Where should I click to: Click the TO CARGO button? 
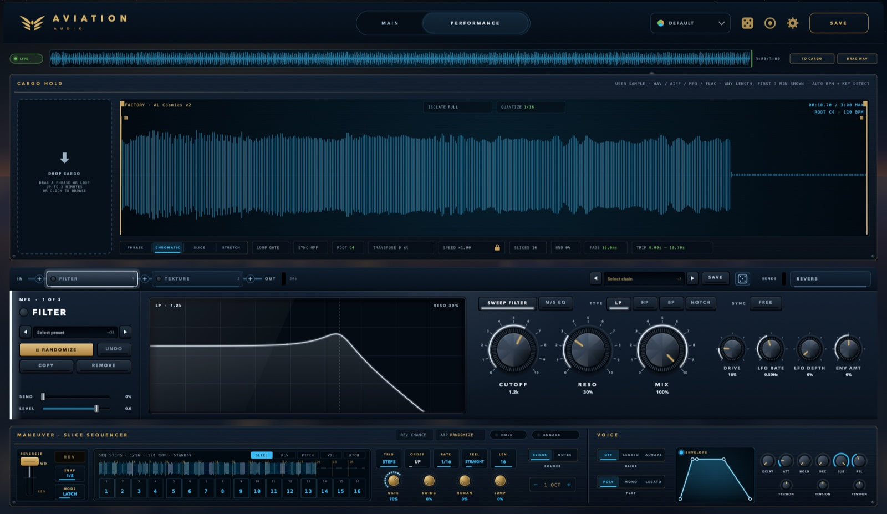812,58
